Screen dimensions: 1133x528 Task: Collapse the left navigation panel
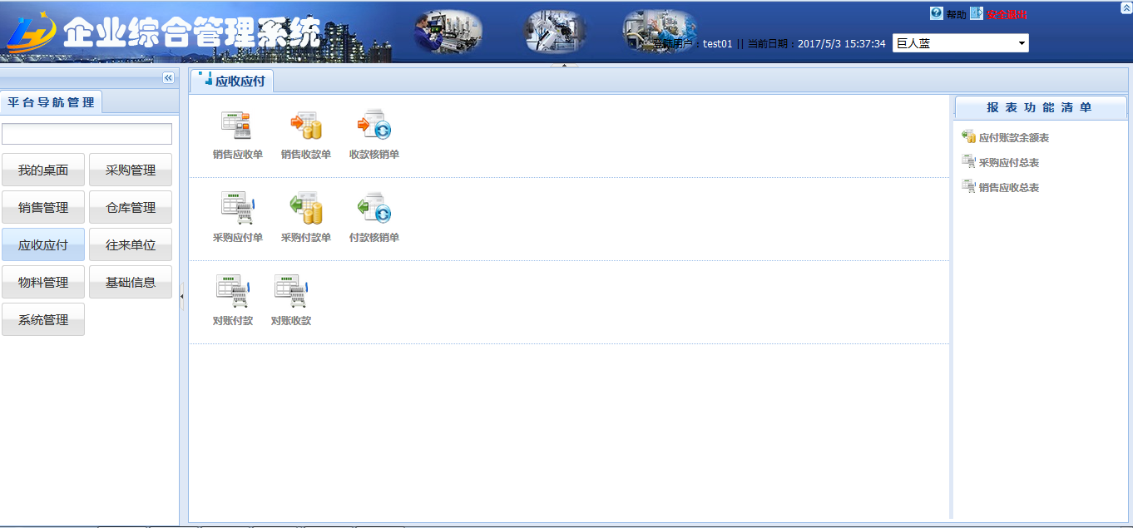(x=168, y=77)
